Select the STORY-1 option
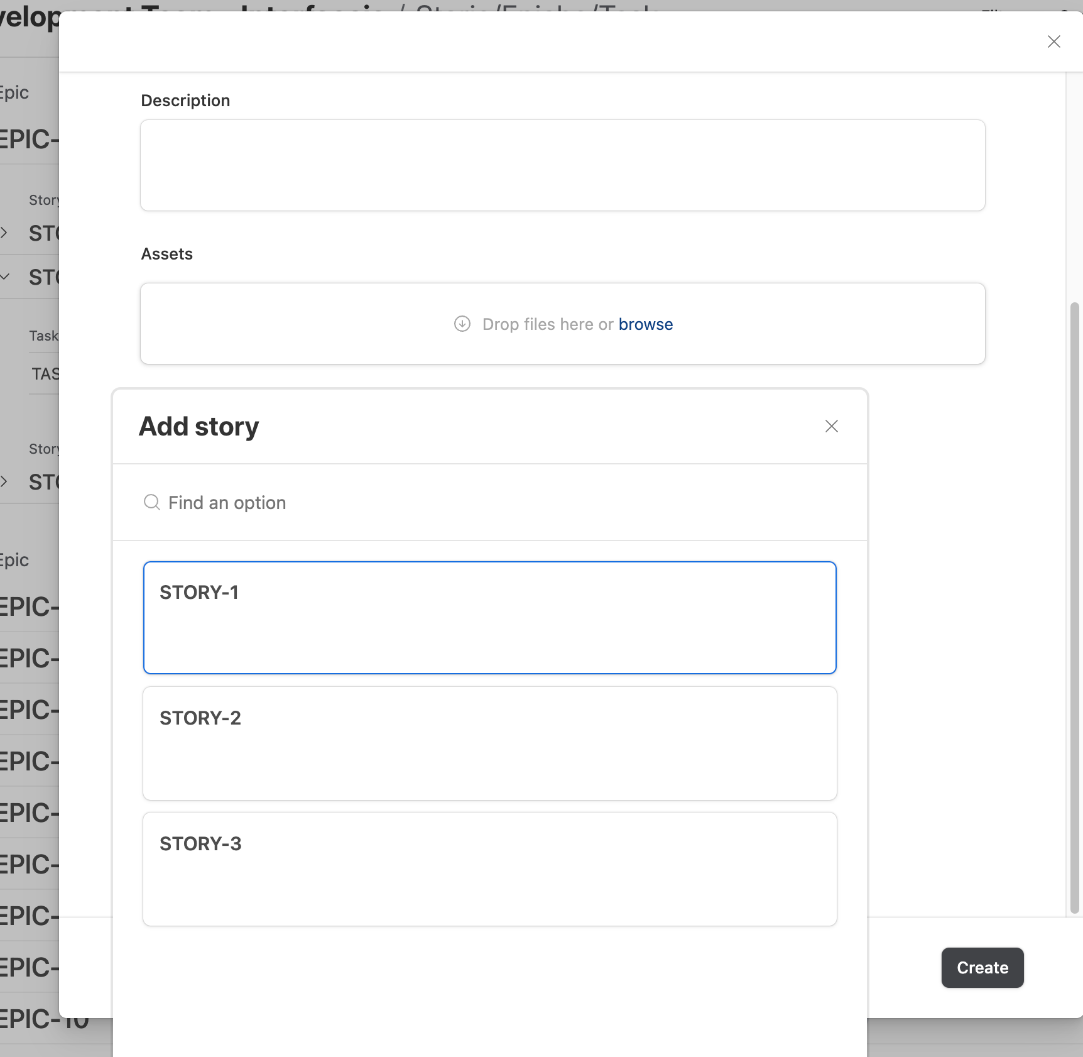This screenshot has height=1057, width=1083. [x=490, y=618]
